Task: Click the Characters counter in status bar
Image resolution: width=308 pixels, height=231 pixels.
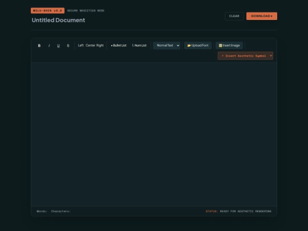Action: coord(60,212)
